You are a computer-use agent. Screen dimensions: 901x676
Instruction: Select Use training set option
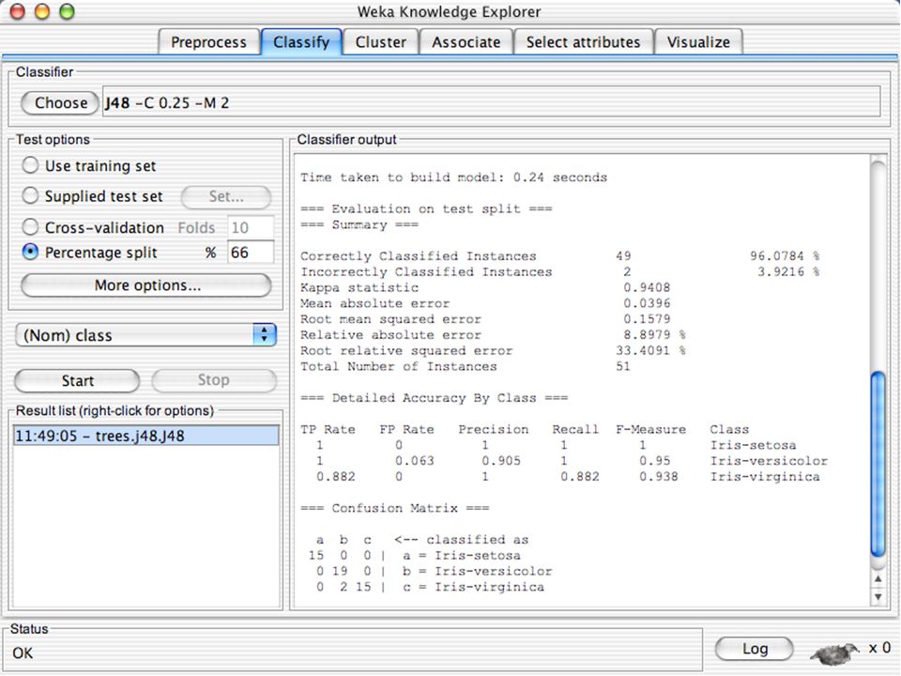pos(30,165)
